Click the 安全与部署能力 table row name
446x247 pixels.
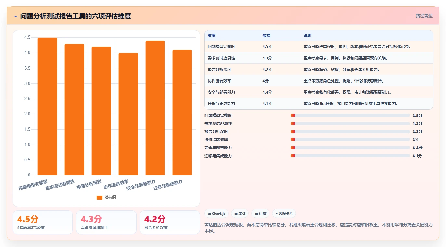tap(221, 92)
